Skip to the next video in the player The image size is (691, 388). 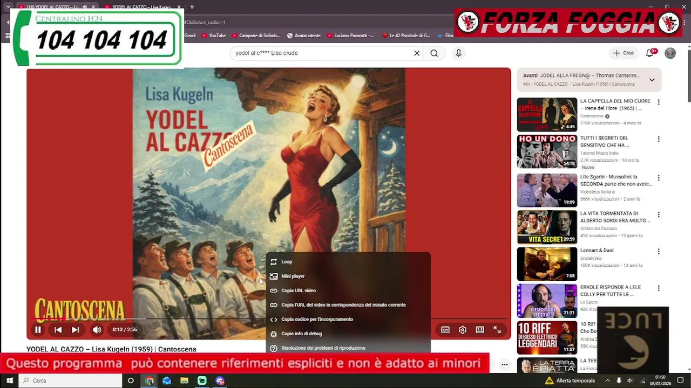click(76, 330)
